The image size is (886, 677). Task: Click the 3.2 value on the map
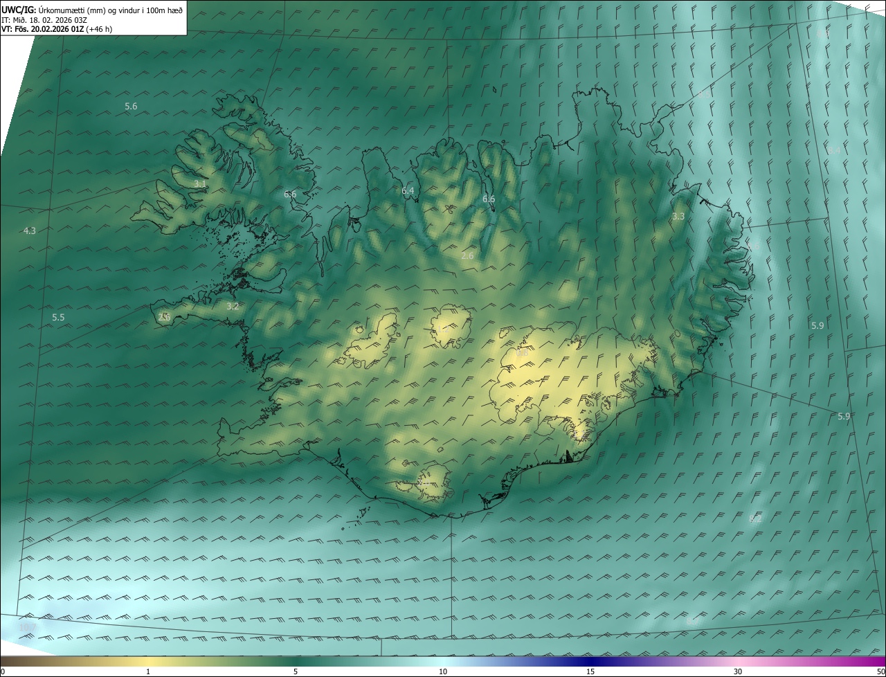click(233, 306)
